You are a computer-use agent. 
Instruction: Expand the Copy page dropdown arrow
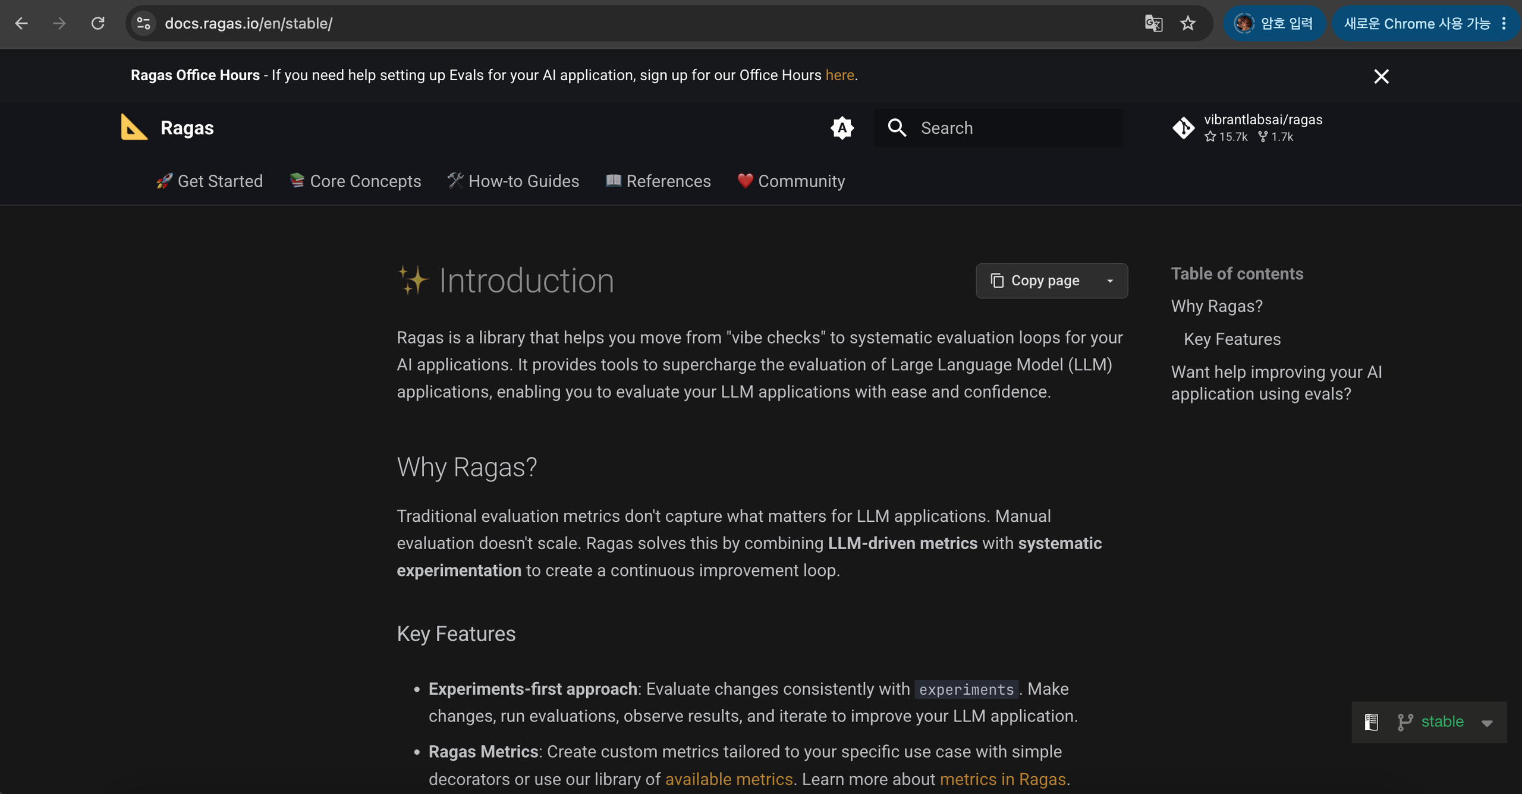[1110, 281]
